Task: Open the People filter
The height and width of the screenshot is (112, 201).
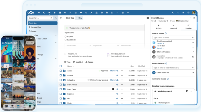Action: (89, 62)
